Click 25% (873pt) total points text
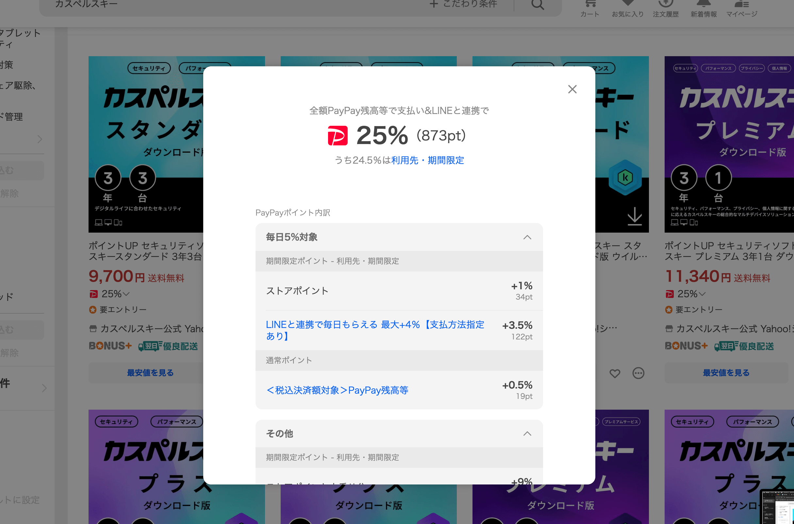This screenshot has height=524, width=794. [x=411, y=135]
